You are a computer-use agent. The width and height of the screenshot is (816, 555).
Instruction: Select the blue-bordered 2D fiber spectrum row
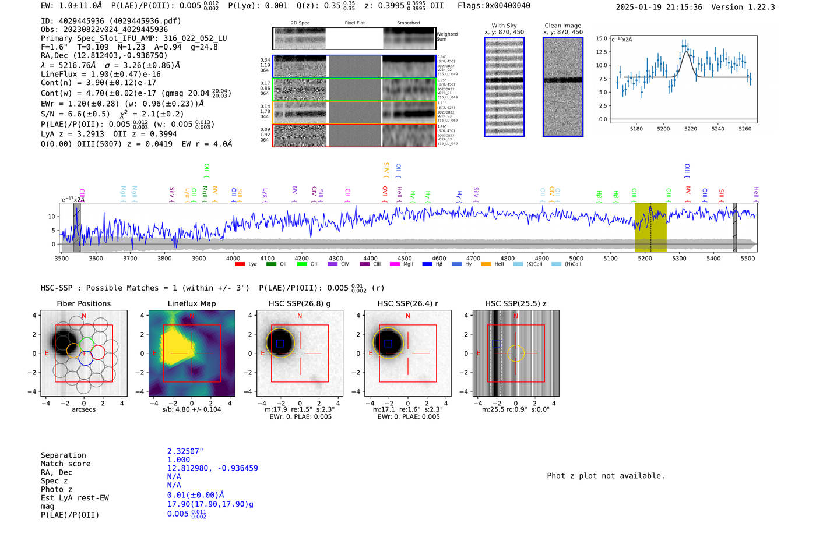tap(354, 66)
